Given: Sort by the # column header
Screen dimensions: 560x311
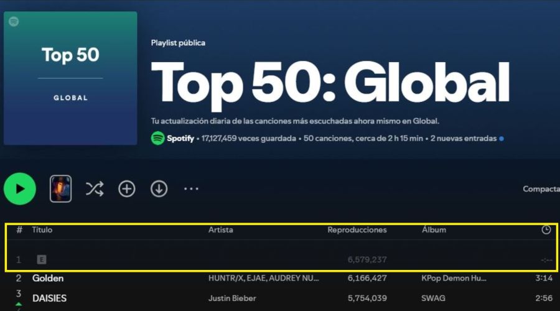Looking at the screenshot, I should coord(19,230).
